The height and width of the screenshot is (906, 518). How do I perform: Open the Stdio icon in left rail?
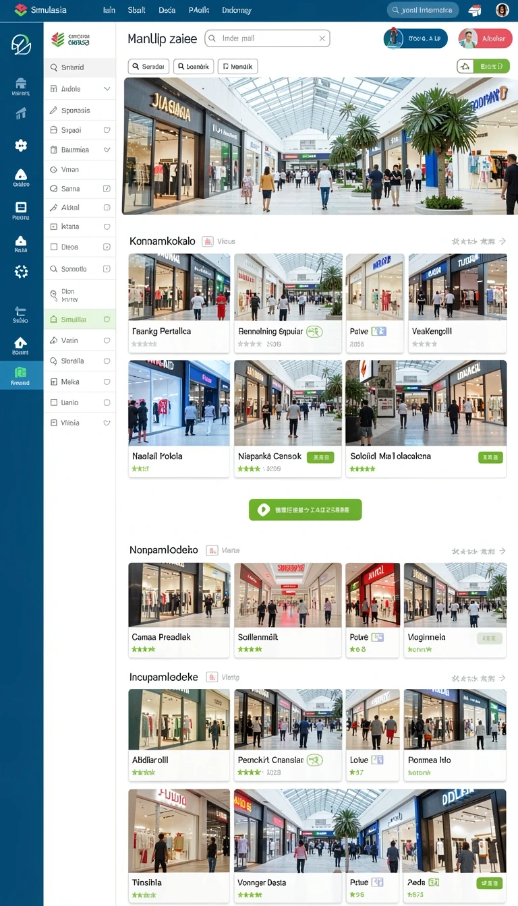click(x=21, y=314)
